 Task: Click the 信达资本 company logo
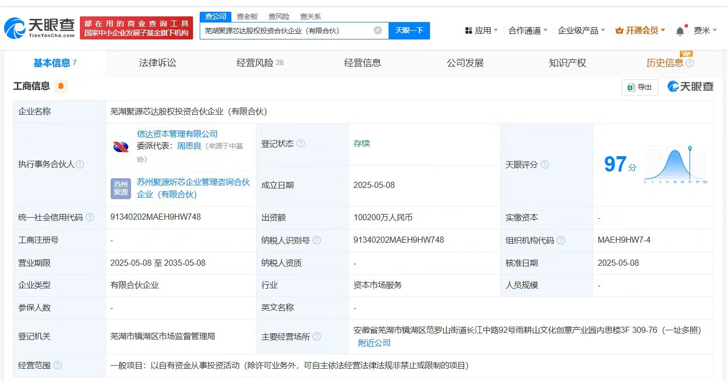(x=121, y=146)
